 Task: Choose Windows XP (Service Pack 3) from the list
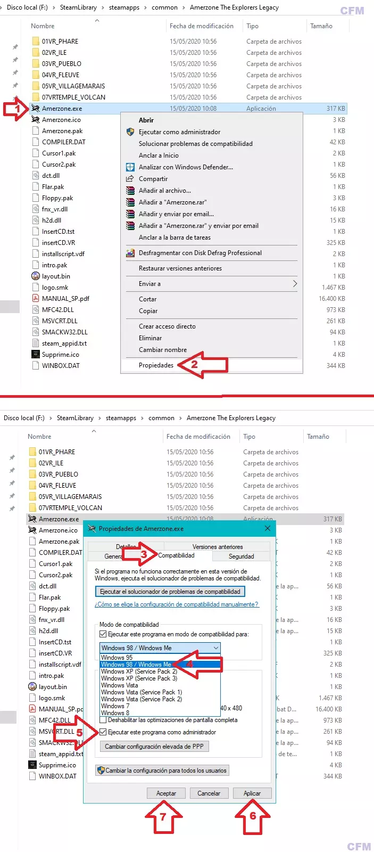point(160,678)
